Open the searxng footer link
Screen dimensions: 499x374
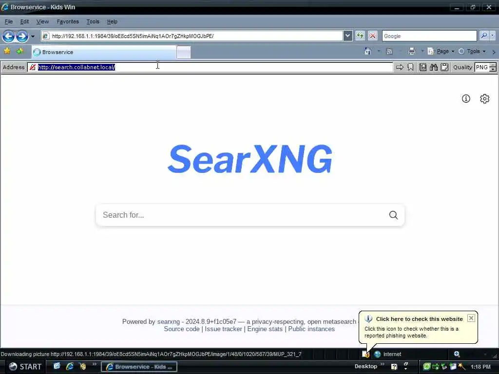pos(168,321)
